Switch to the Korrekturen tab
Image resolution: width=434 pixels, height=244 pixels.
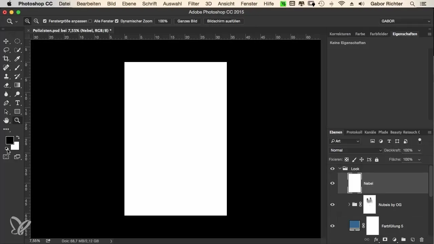point(340,34)
